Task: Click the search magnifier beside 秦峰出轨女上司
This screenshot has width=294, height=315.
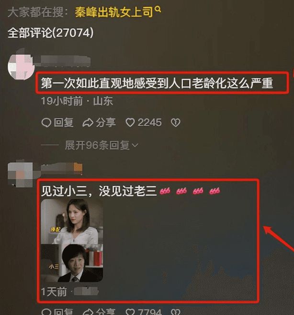Action: pos(158,9)
